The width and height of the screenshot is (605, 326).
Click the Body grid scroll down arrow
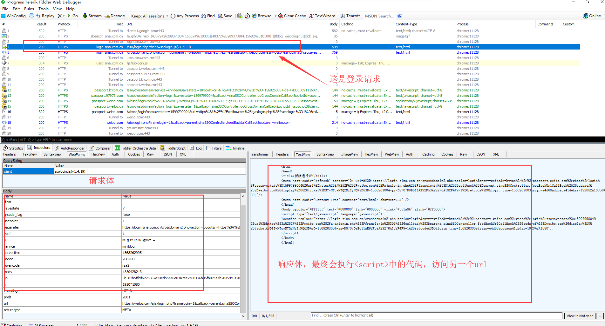(243, 316)
